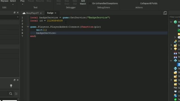Viewport: 180px width, 101px height.
Task: Click the Filter workspace search field
Action: (174, 17)
